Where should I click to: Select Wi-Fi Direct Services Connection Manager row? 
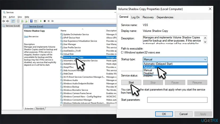coord(88,77)
